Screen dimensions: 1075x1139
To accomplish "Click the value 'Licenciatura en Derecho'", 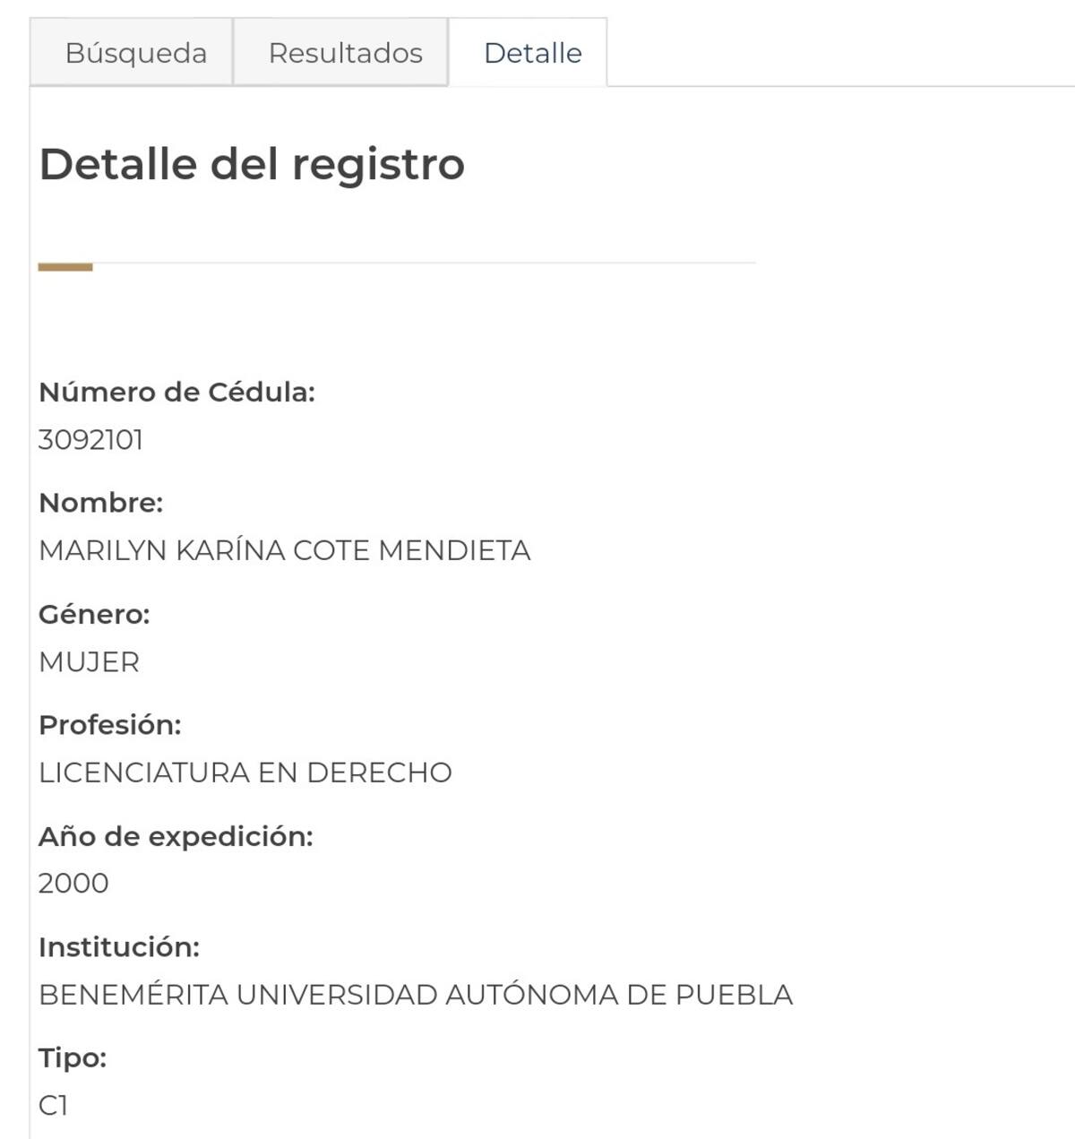I will (245, 772).
